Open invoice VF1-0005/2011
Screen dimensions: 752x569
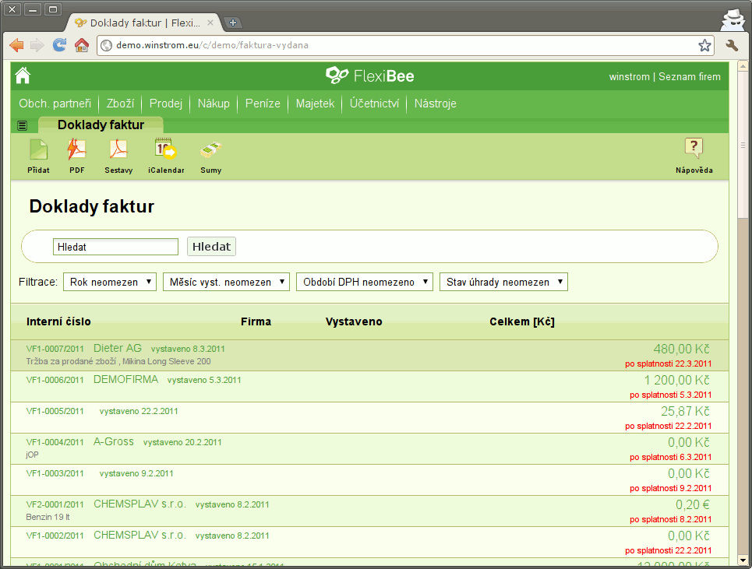click(55, 412)
